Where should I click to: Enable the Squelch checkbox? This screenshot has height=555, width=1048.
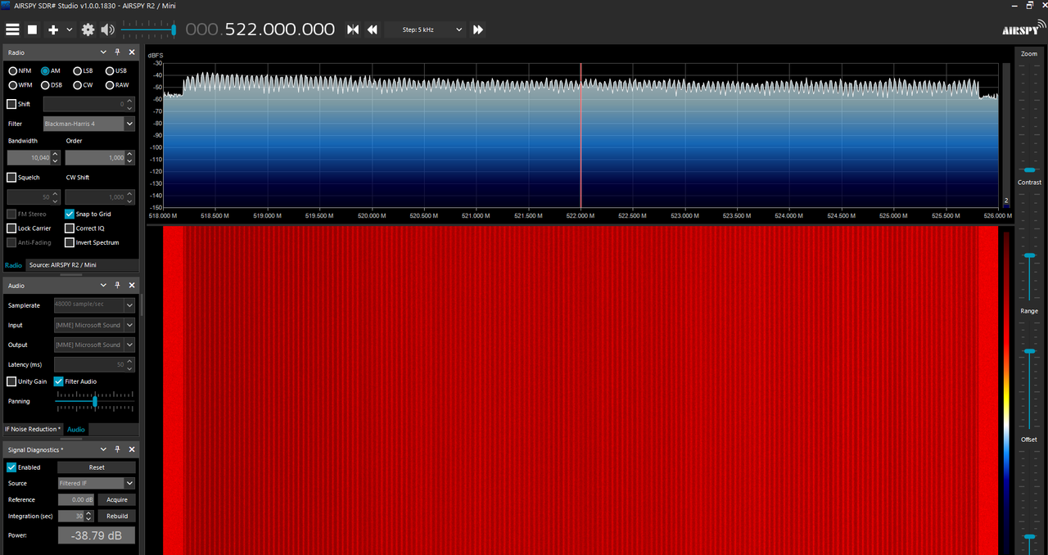(11, 178)
